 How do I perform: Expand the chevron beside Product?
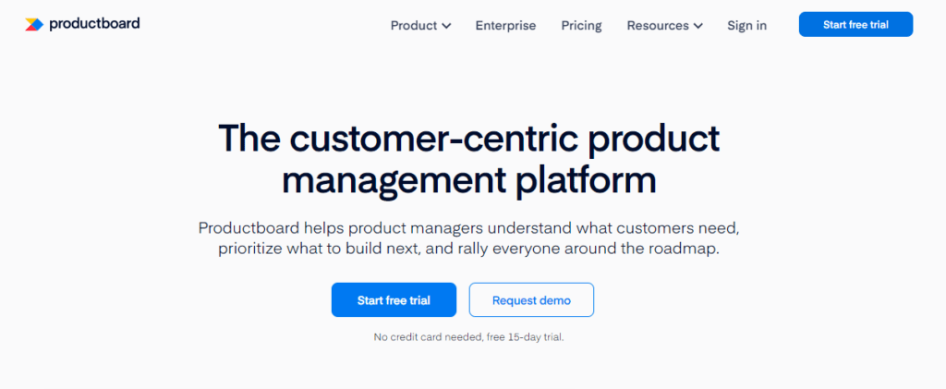(447, 26)
